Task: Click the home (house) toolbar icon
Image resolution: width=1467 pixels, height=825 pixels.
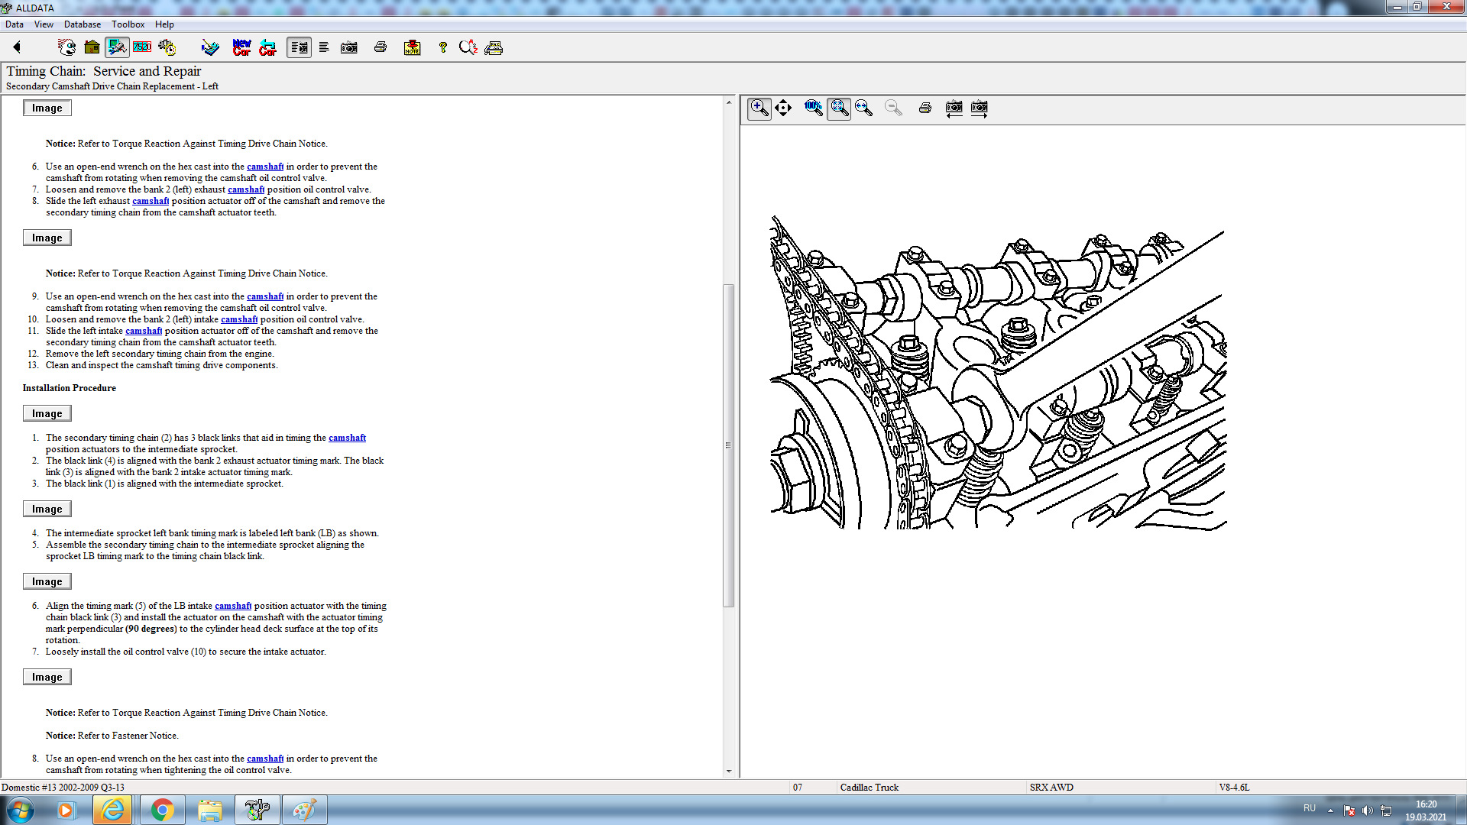Action: pyautogui.click(x=92, y=47)
